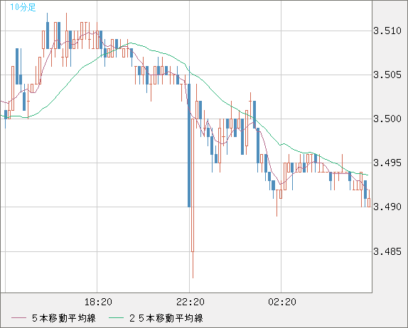Click the 3.495 price axis label
This screenshot has width=408, height=328.
tap(387, 163)
